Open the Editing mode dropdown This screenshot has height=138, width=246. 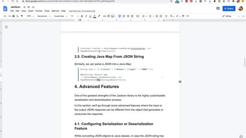point(231,16)
